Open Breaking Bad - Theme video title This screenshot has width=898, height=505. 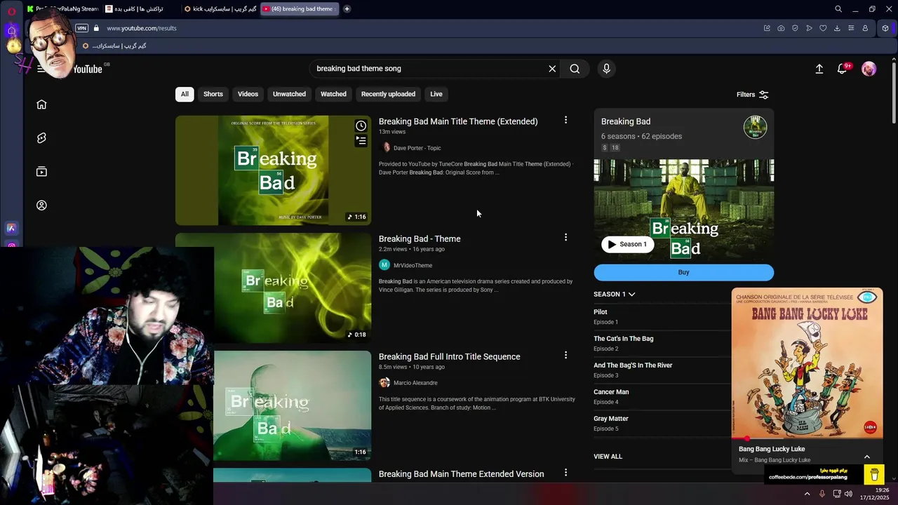(420, 238)
